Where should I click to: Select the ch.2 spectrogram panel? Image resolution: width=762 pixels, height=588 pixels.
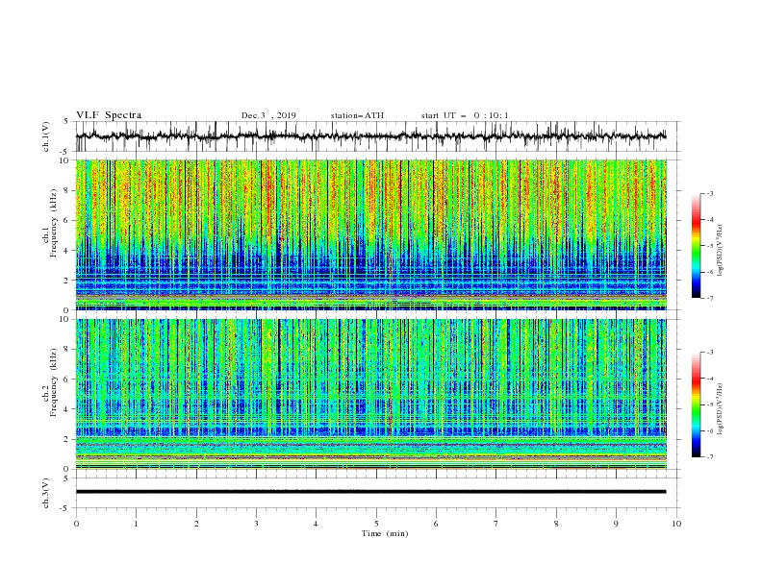[370, 394]
